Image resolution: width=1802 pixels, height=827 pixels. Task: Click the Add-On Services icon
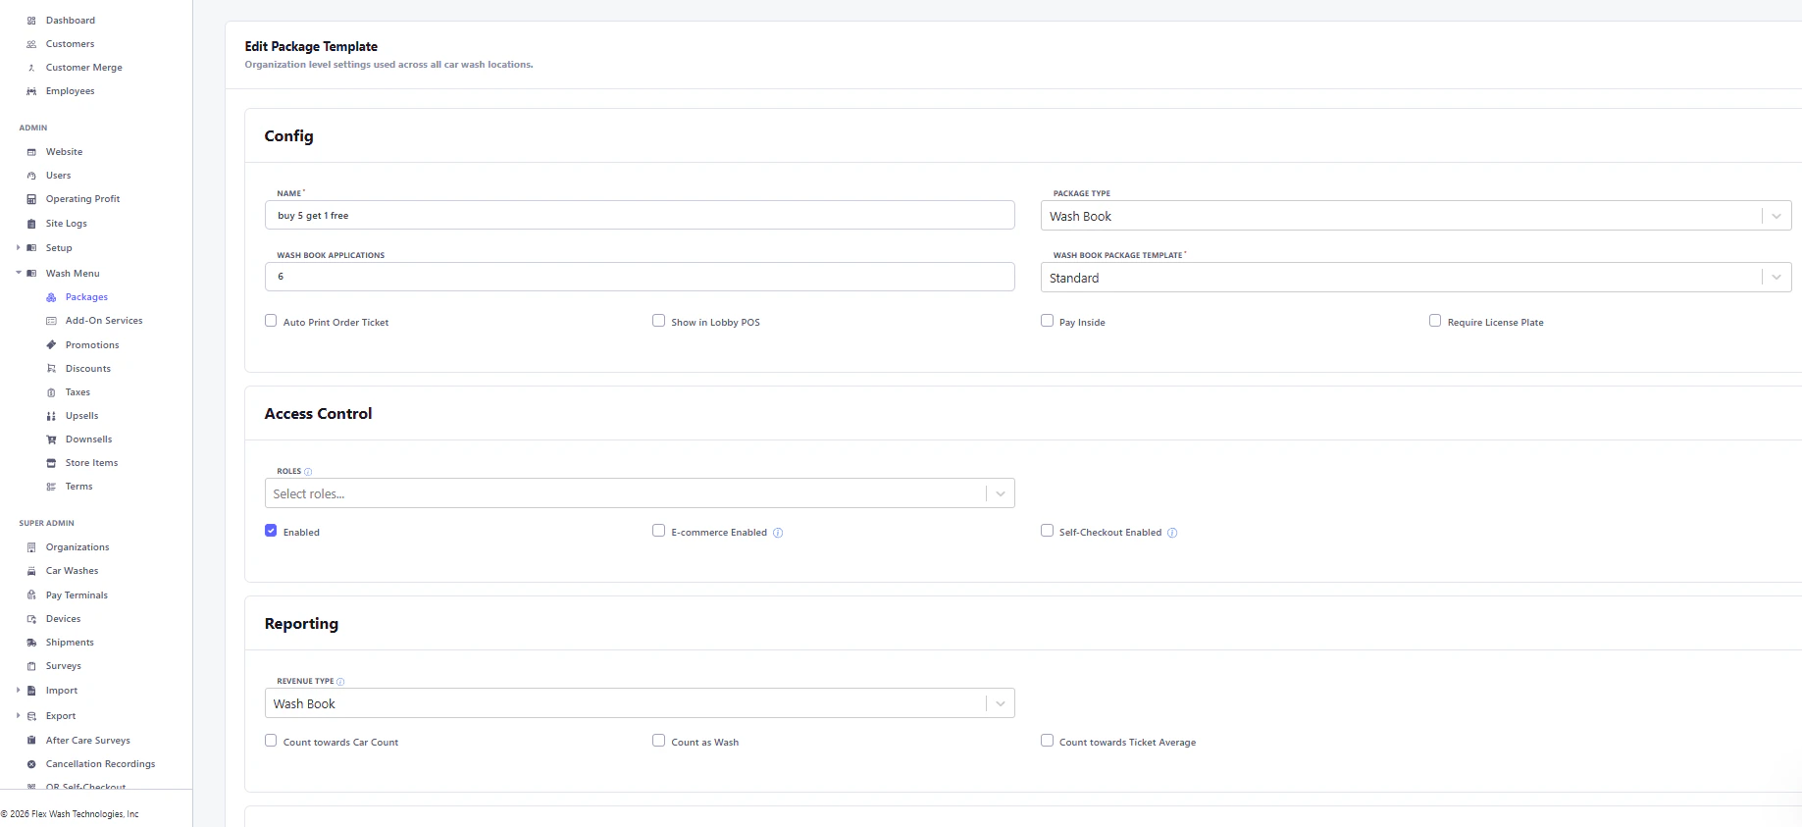coord(51,321)
